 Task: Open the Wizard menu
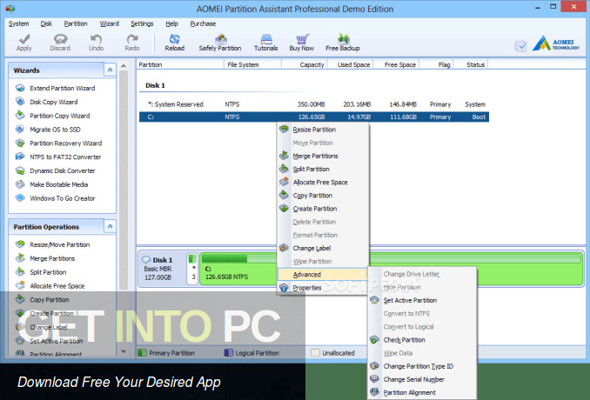coord(109,23)
